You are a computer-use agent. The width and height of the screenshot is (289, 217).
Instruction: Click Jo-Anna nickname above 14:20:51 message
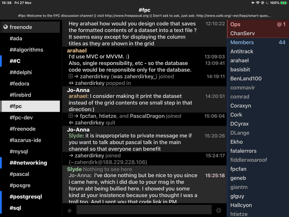78,90
